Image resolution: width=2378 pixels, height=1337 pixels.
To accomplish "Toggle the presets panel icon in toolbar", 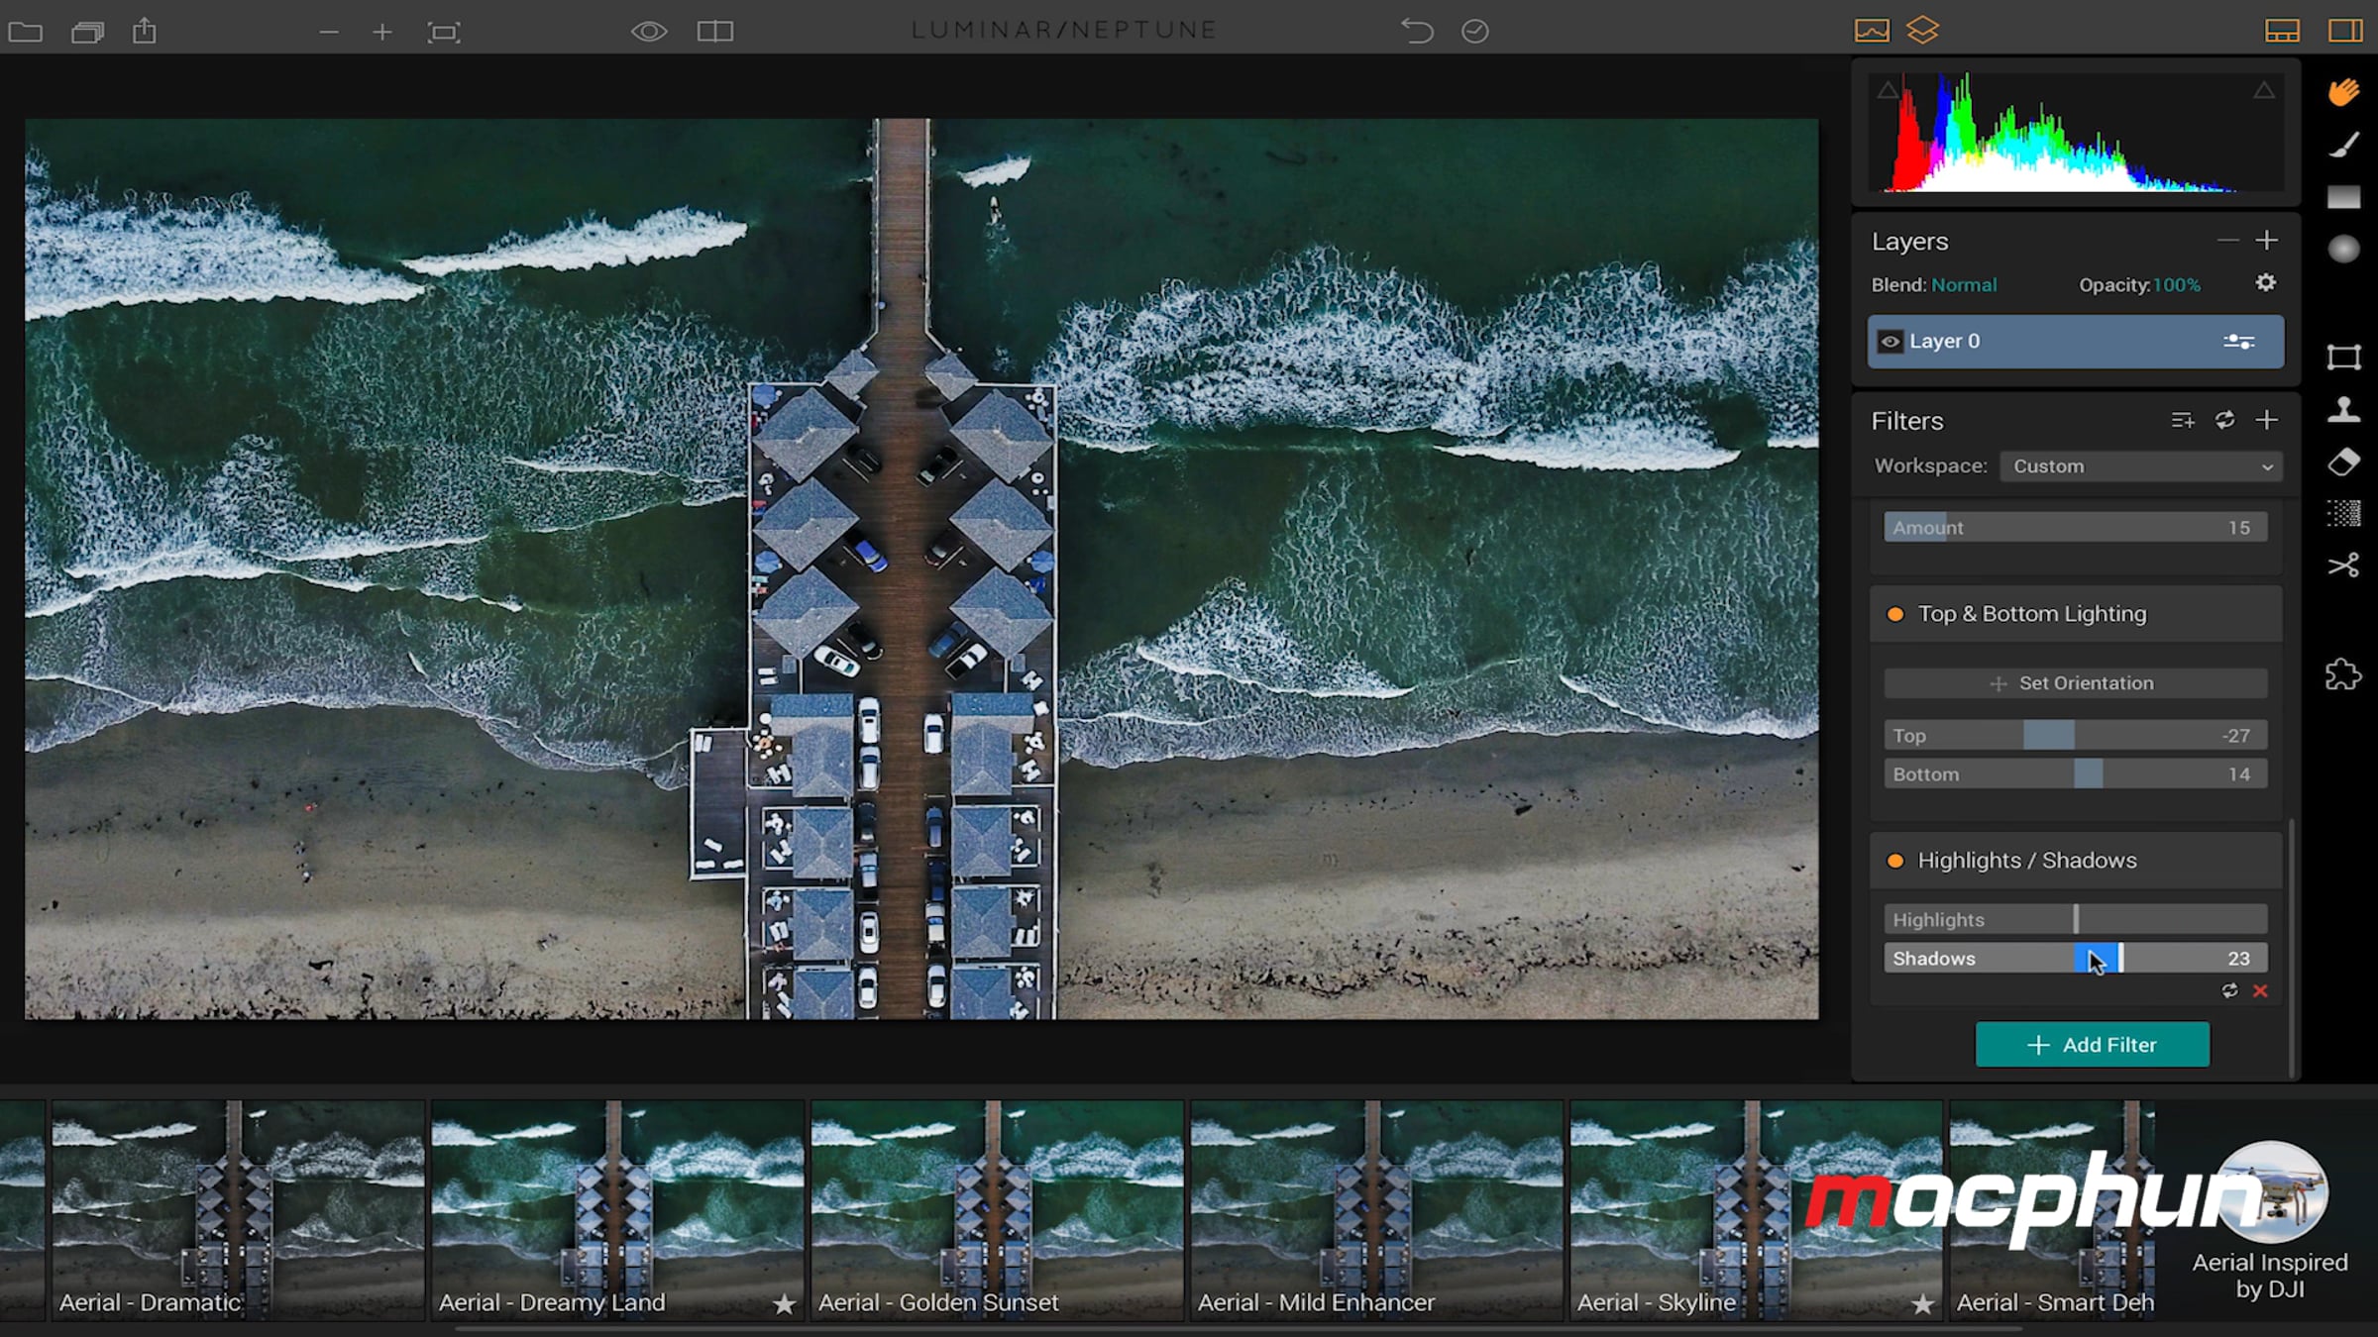I will [x=2281, y=31].
